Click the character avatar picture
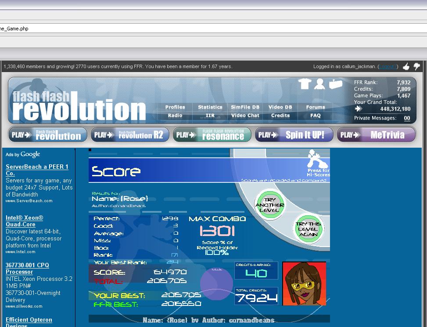The height and width of the screenshot is (327, 427). (304, 283)
